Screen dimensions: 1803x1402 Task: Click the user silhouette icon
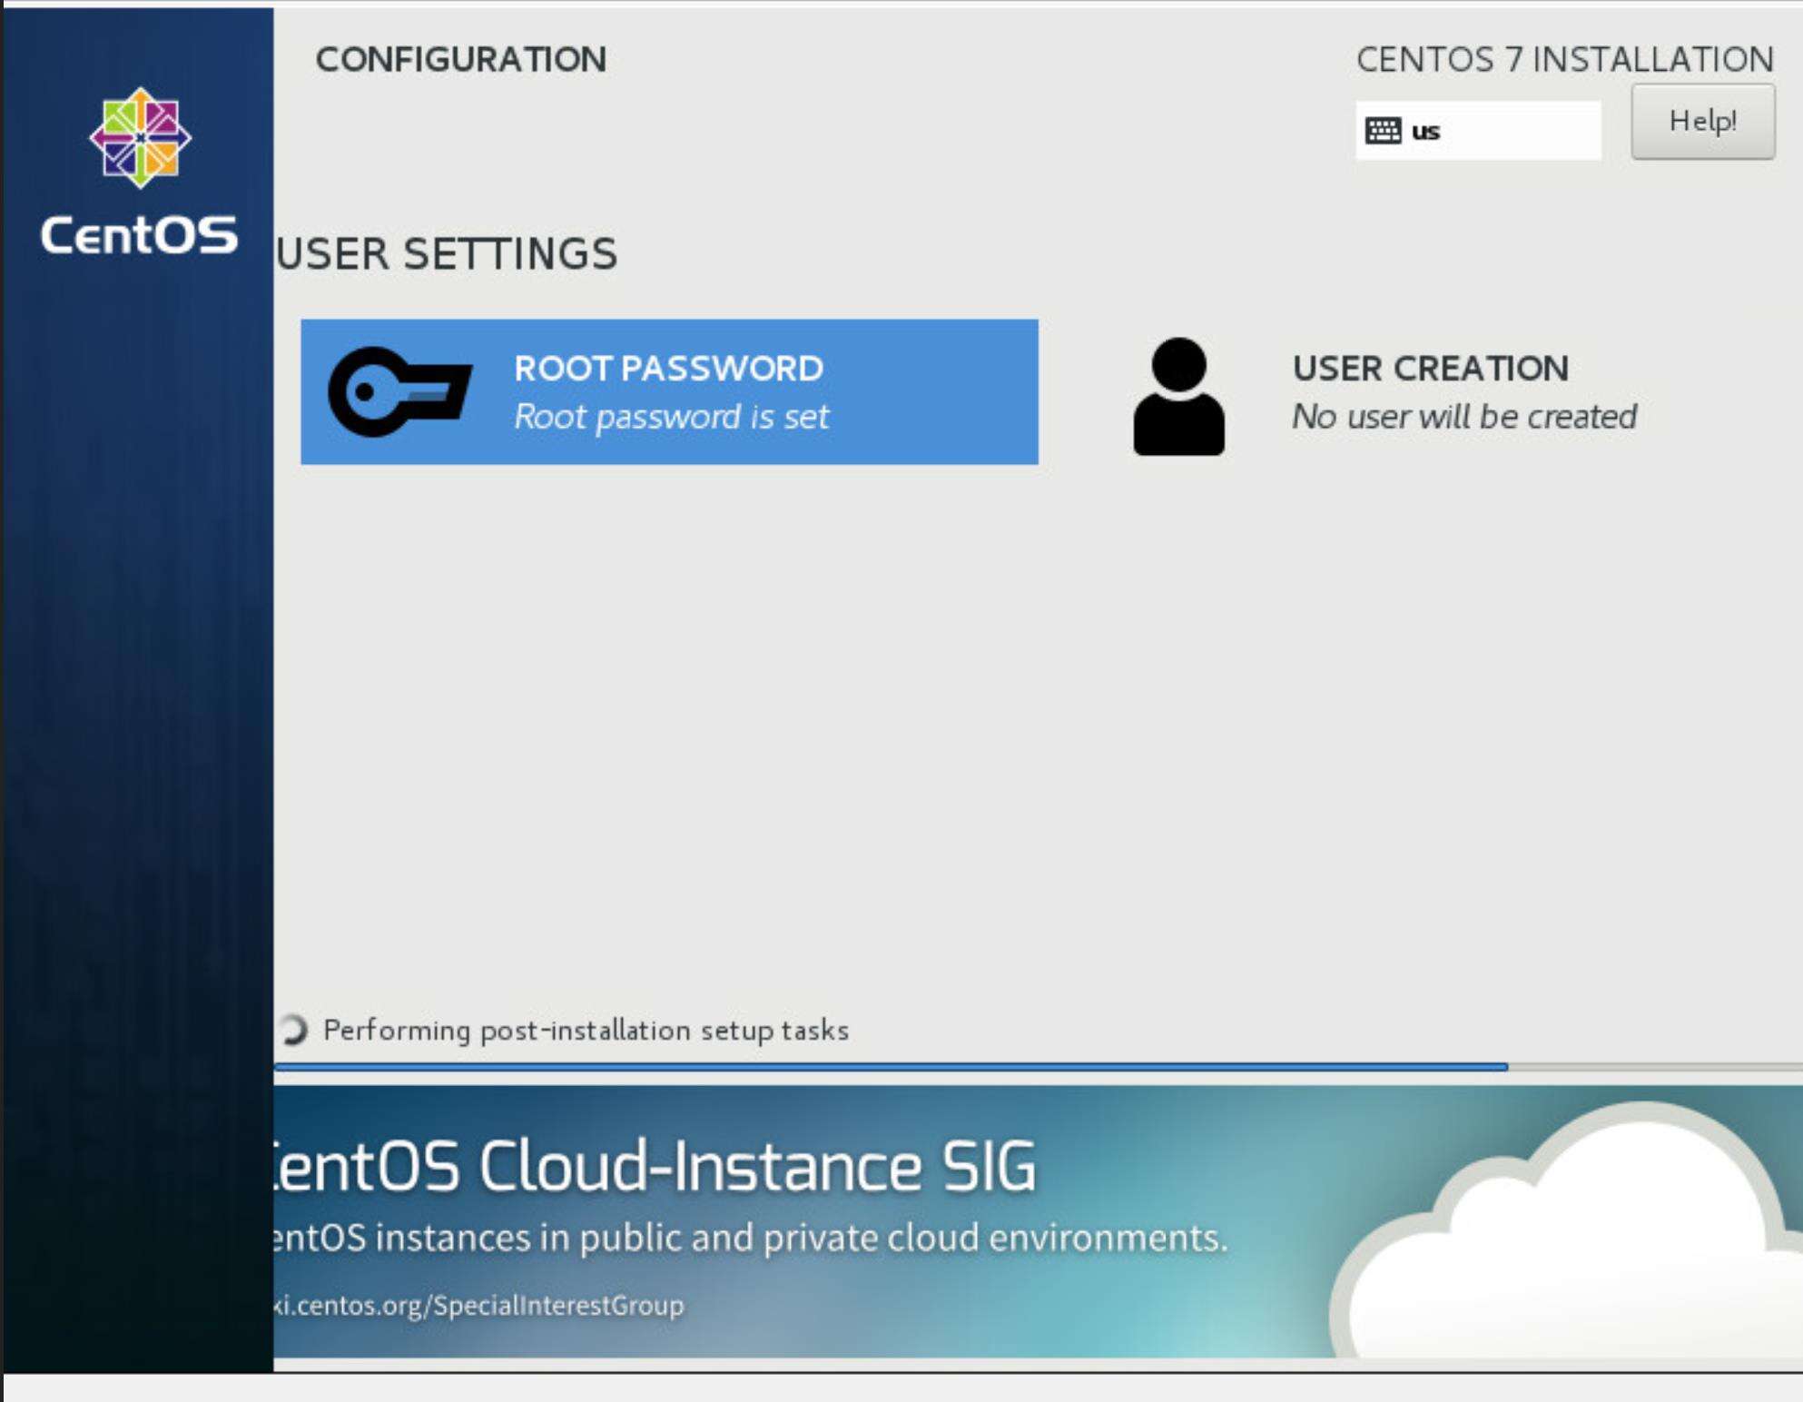coord(1178,397)
